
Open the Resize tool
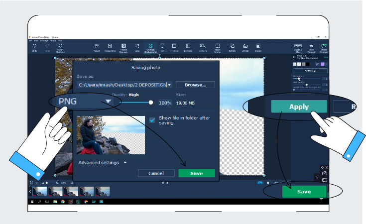click(258, 47)
